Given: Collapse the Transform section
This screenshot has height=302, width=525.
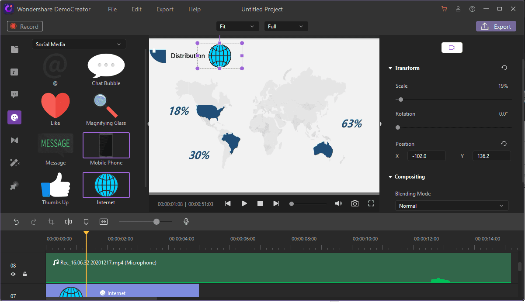Looking at the screenshot, I should 390,68.
